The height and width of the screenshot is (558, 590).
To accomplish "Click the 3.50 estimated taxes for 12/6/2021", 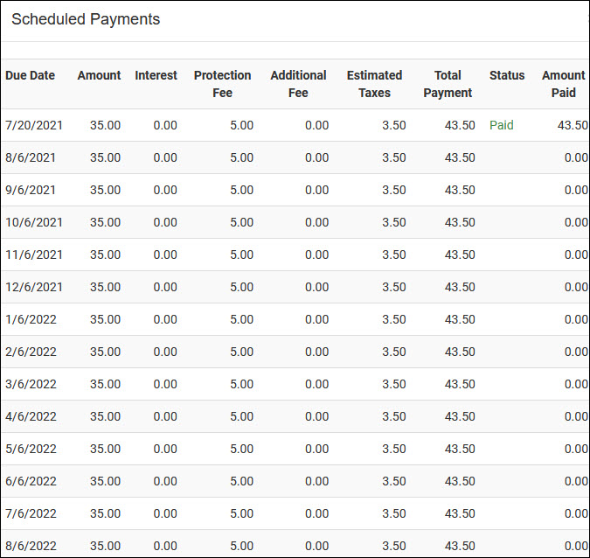I will coord(394,287).
